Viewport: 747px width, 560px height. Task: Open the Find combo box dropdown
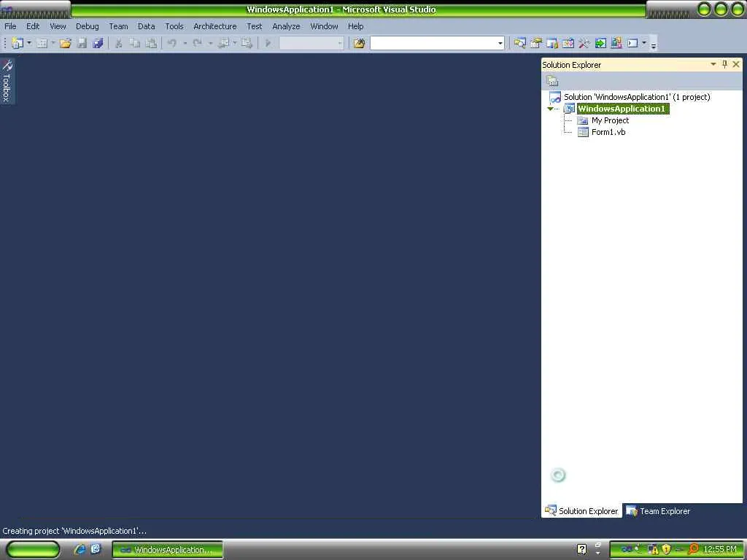(x=500, y=43)
